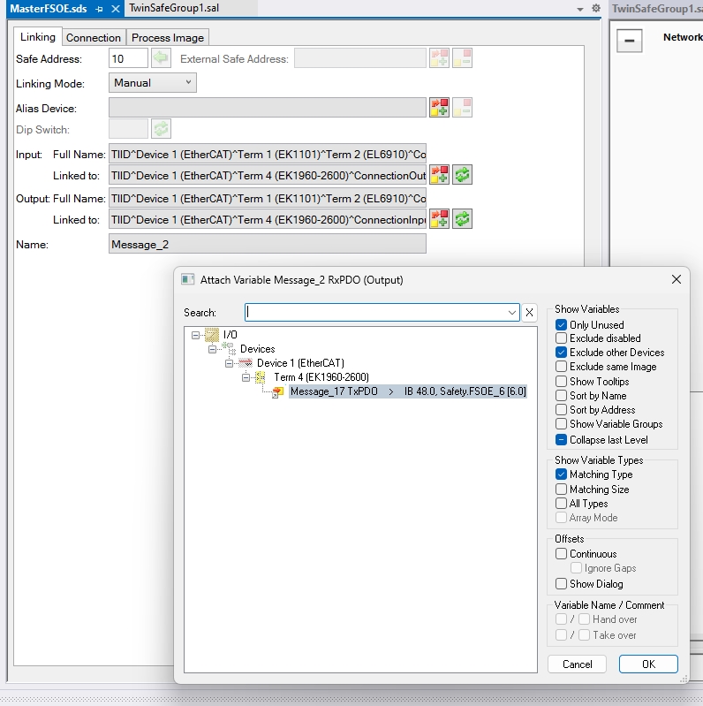
Task: Open the Process Image tab
Action: [168, 38]
